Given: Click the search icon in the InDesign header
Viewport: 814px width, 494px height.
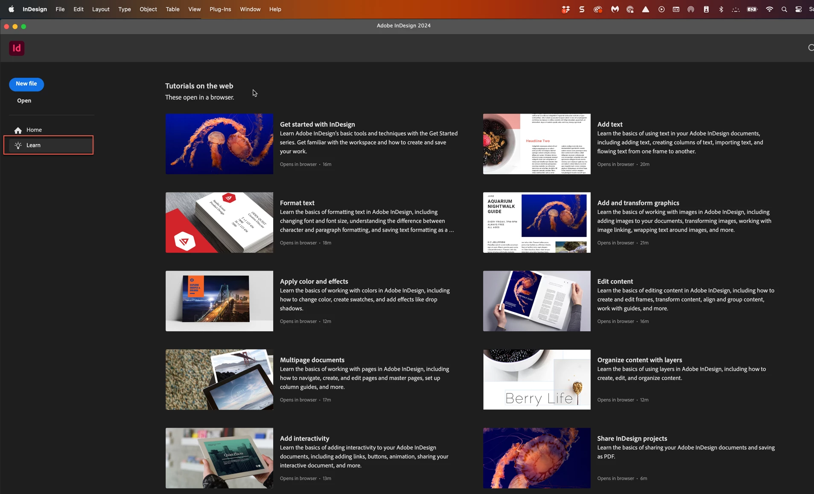Looking at the screenshot, I should pos(811,48).
